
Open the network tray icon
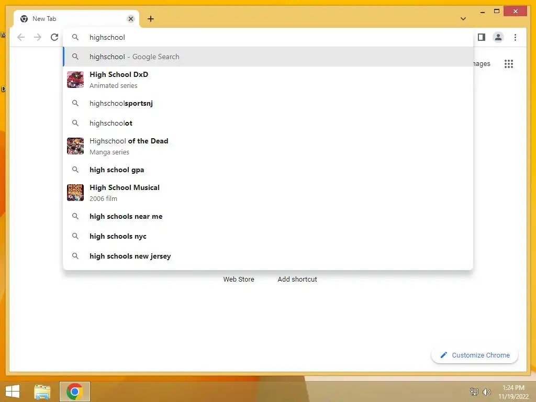click(x=474, y=392)
